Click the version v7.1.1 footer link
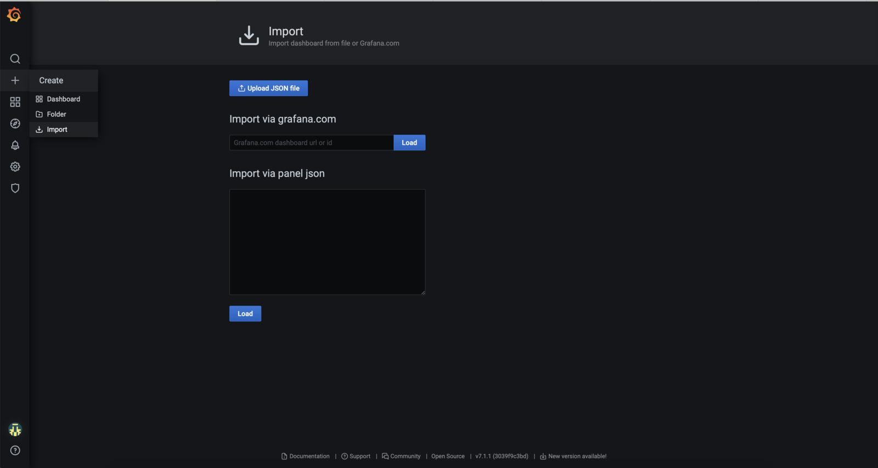 pyautogui.click(x=502, y=456)
